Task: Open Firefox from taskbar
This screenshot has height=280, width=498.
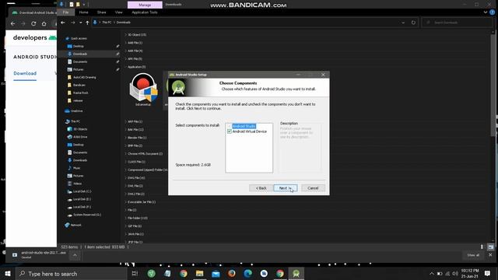Action: (232, 274)
